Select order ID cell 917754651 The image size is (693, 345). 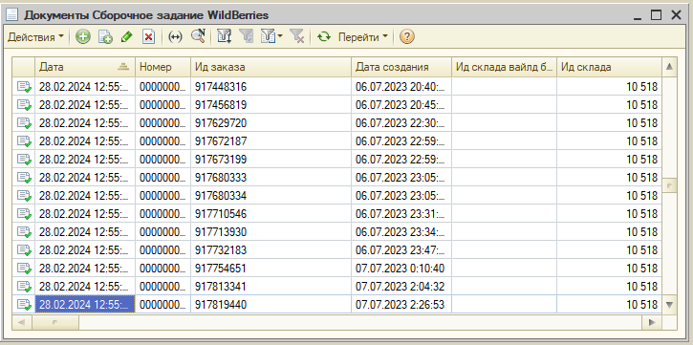(x=271, y=269)
